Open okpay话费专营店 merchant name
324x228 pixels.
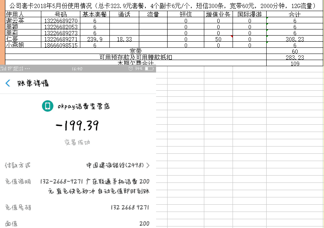83,106
